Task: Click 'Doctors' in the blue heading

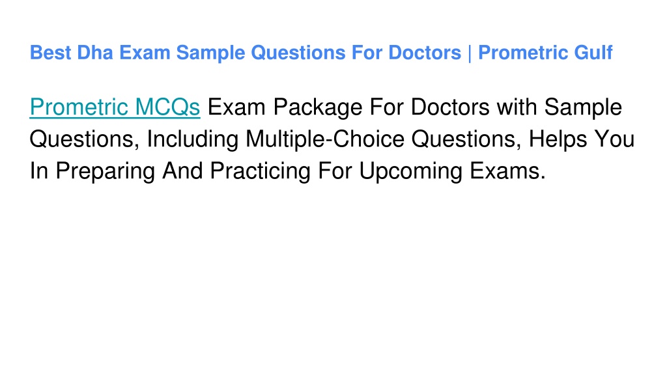Action: click(425, 53)
